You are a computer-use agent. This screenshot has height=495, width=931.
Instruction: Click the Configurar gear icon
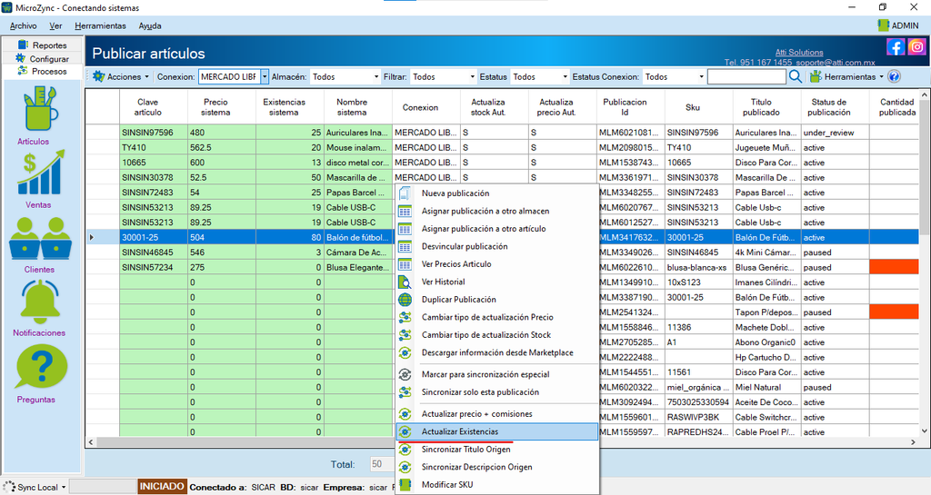[21, 58]
